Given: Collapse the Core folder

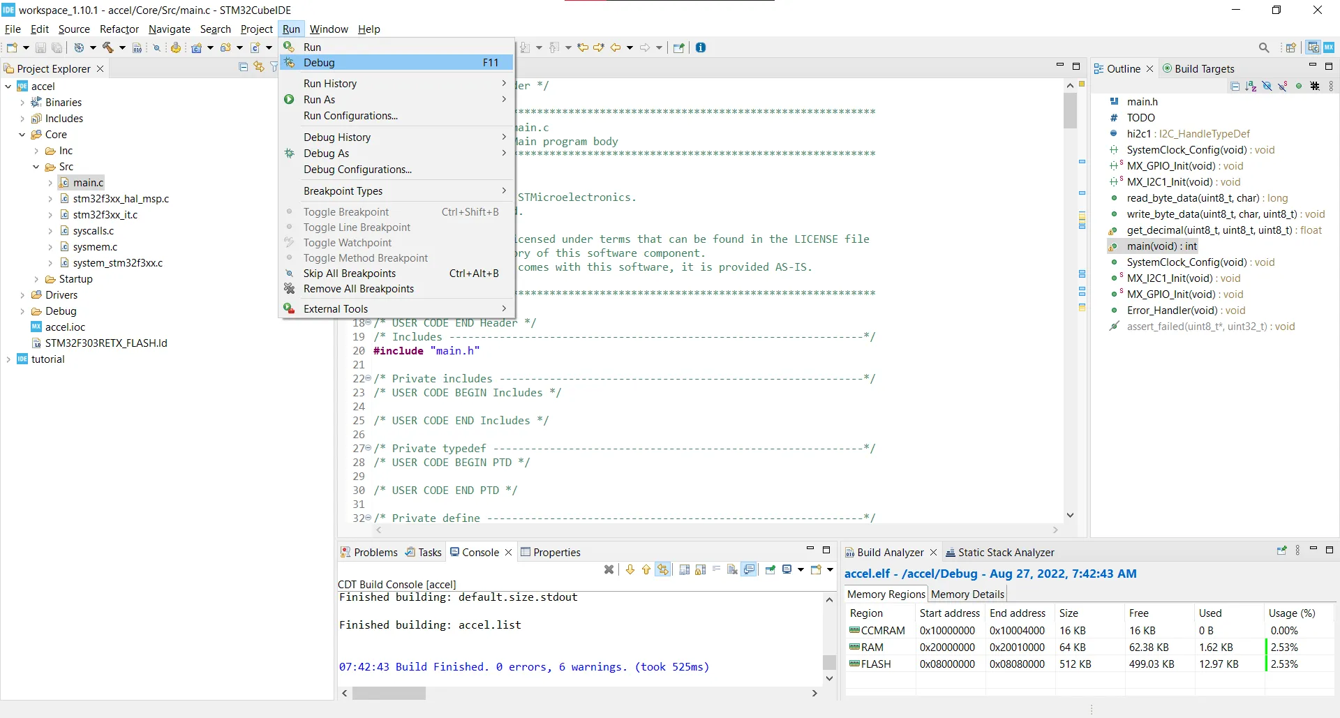Looking at the screenshot, I should [22, 135].
